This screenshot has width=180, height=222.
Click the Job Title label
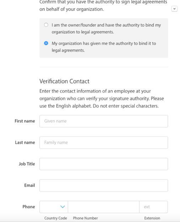(27, 164)
